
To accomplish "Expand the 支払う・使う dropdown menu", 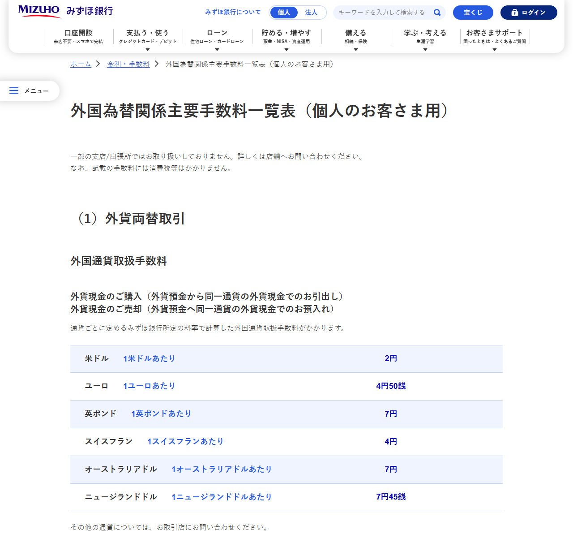I will [x=148, y=39].
